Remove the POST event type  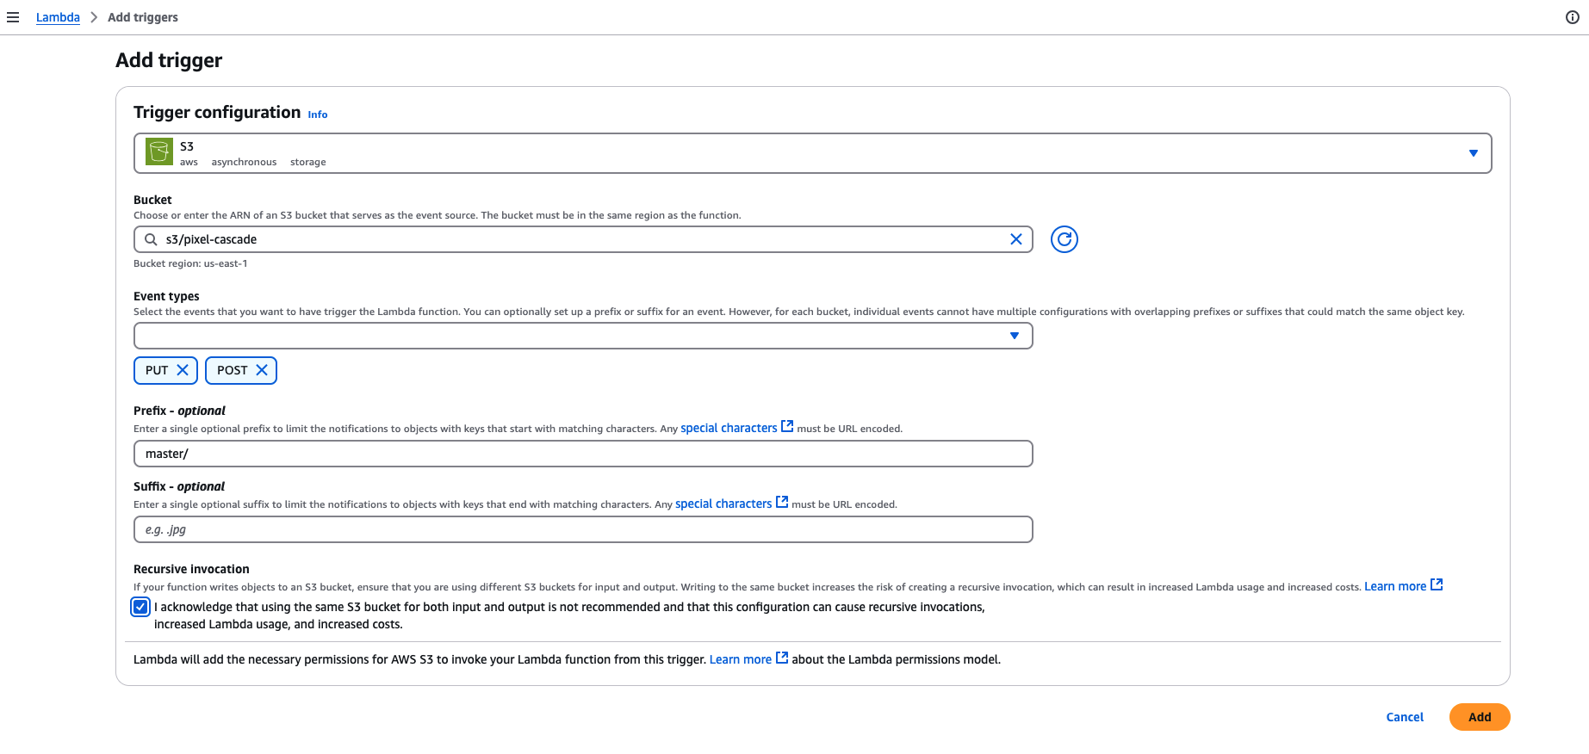point(262,370)
